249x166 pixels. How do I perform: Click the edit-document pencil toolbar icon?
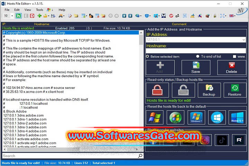coord(70,16)
